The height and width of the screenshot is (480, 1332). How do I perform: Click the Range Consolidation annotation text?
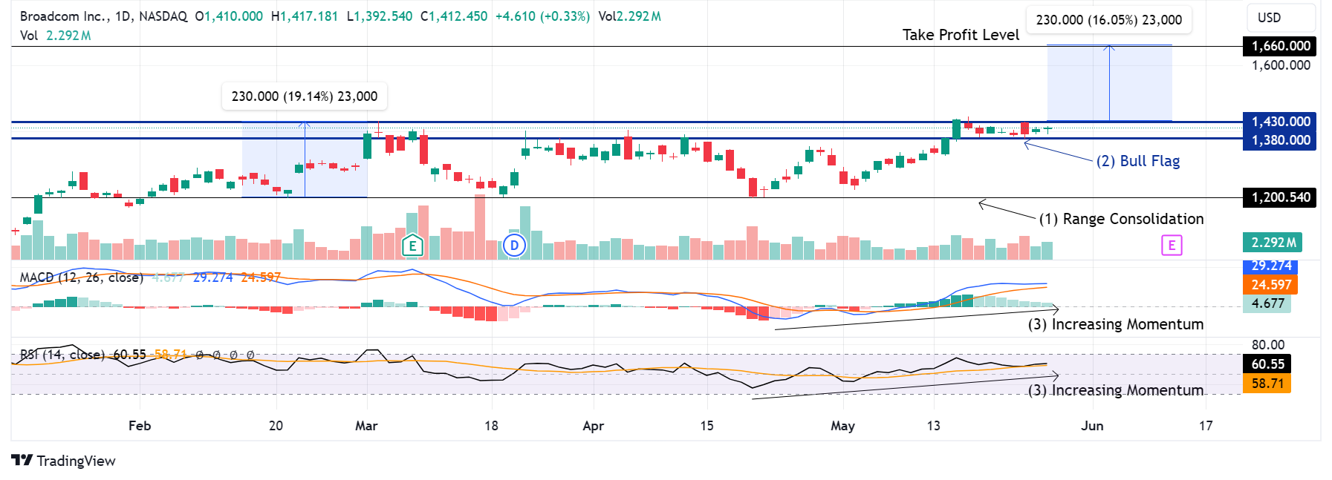tap(1121, 219)
